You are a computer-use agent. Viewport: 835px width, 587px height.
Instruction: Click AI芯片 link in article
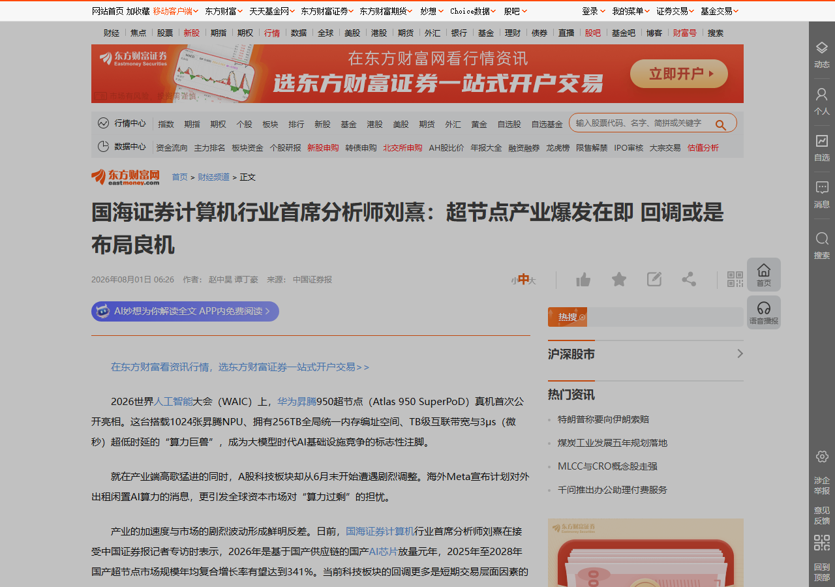(383, 552)
